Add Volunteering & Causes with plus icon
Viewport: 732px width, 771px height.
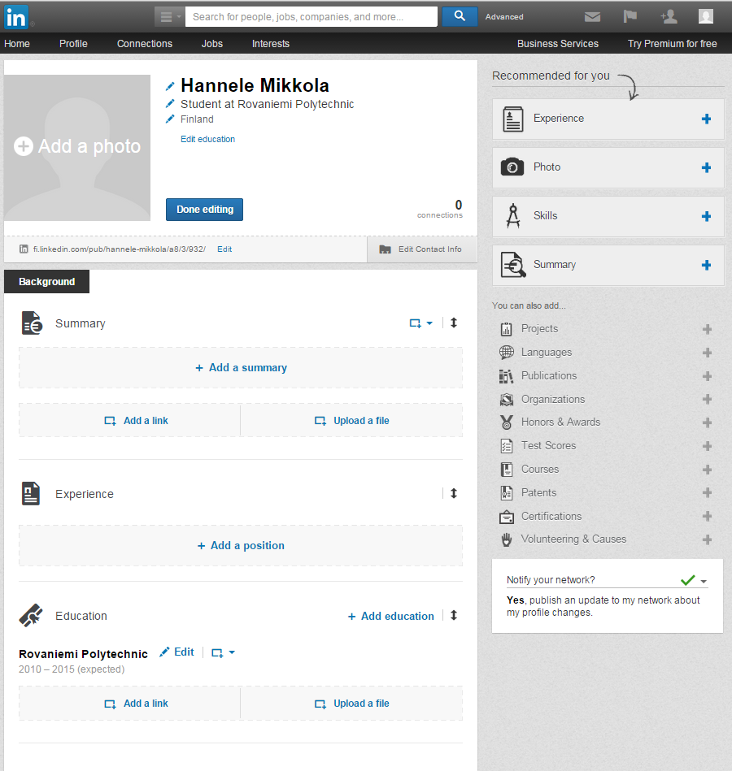(708, 539)
